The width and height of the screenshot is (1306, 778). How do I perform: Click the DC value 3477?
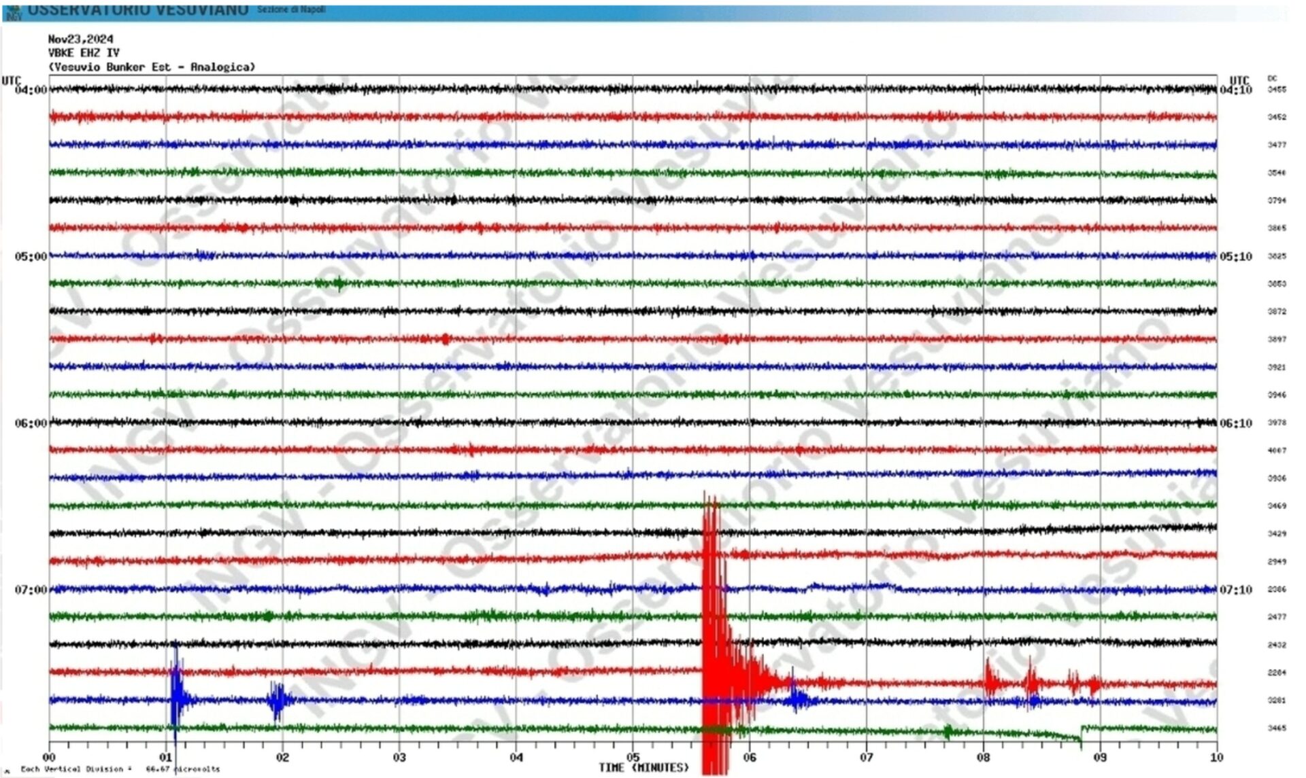[1277, 145]
